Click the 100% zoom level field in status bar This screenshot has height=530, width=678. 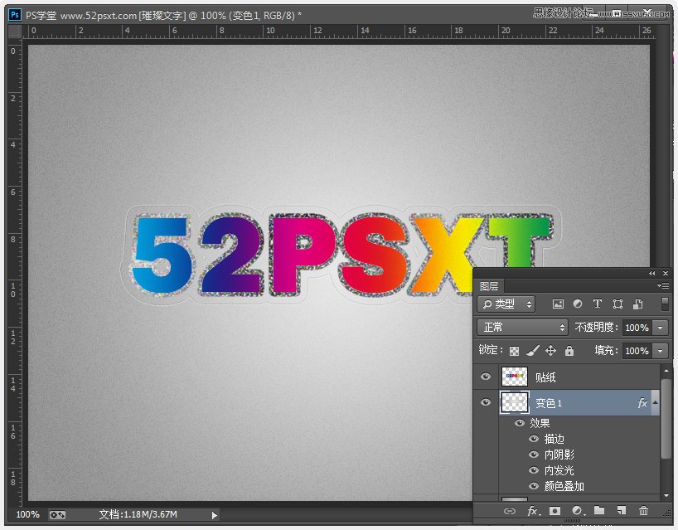tap(27, 515)
